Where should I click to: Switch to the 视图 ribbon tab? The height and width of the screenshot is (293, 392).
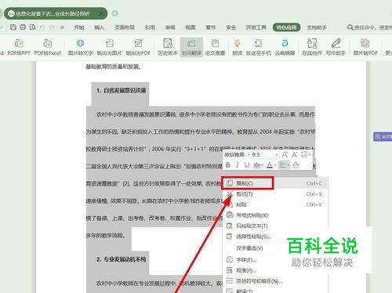(x=191, y=27)
